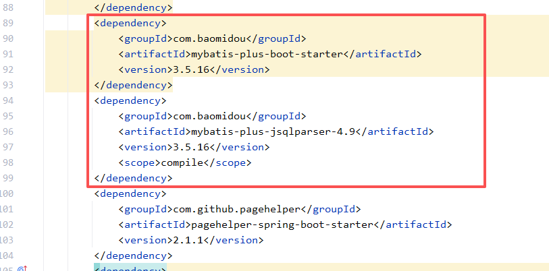
Task: Click the mybatis-plus-boot-starter artifact name
Action: click(267, 54)
